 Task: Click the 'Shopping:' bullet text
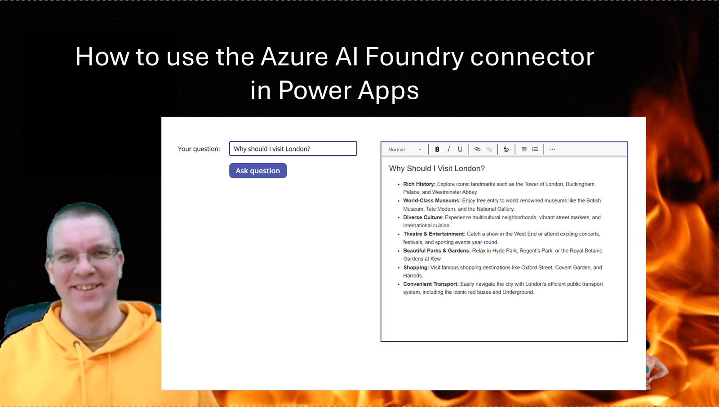[416, 267]
